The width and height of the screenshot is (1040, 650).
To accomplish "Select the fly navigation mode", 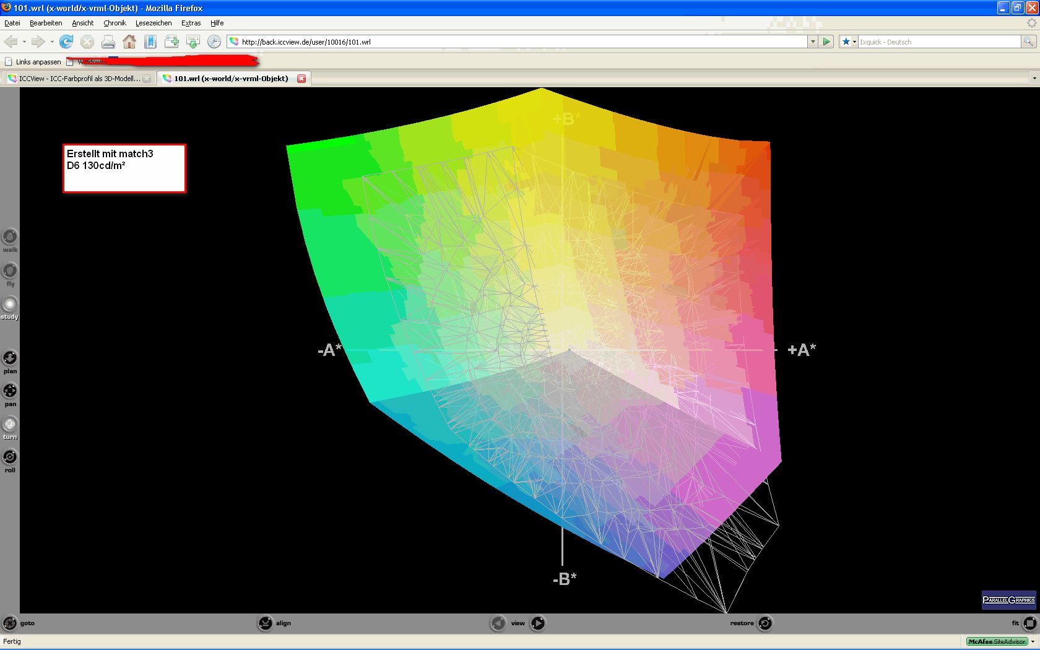I will (x=10, y=271).
